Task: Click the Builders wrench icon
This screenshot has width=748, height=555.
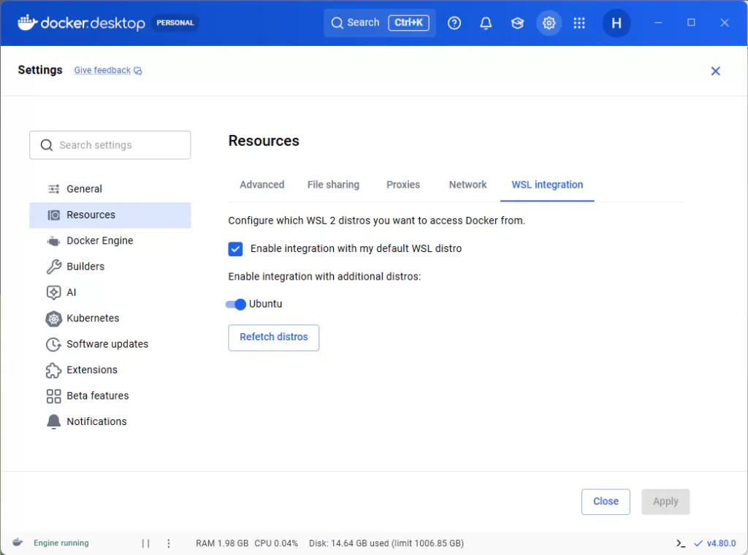Action: tap(53, 267)
